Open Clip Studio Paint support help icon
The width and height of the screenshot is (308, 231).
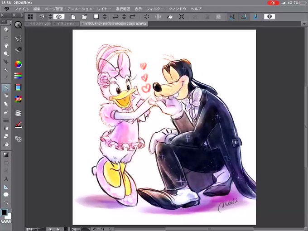click(x=269, y=17)
